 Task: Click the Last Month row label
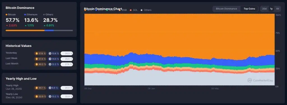pos(12,64)
